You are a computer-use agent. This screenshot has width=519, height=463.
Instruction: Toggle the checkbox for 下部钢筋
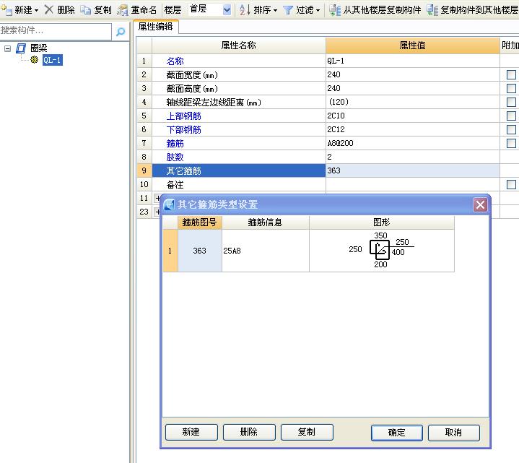pos(511,129)
